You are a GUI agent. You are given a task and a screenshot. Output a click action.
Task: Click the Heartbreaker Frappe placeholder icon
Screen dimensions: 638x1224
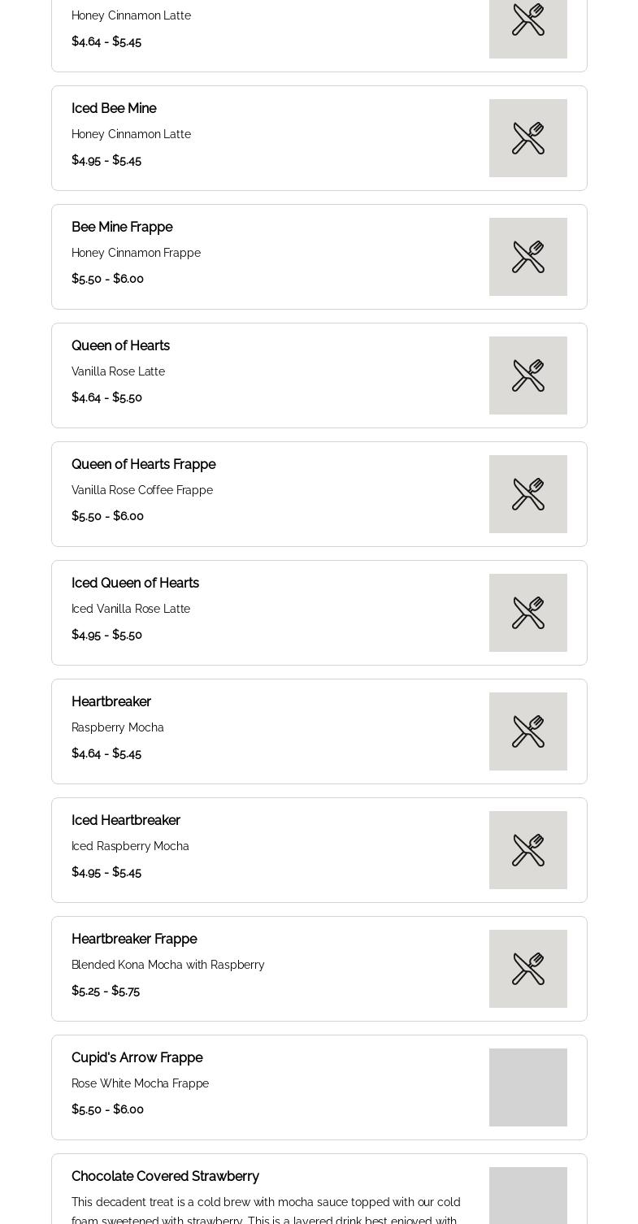click(x=528, y=969)
